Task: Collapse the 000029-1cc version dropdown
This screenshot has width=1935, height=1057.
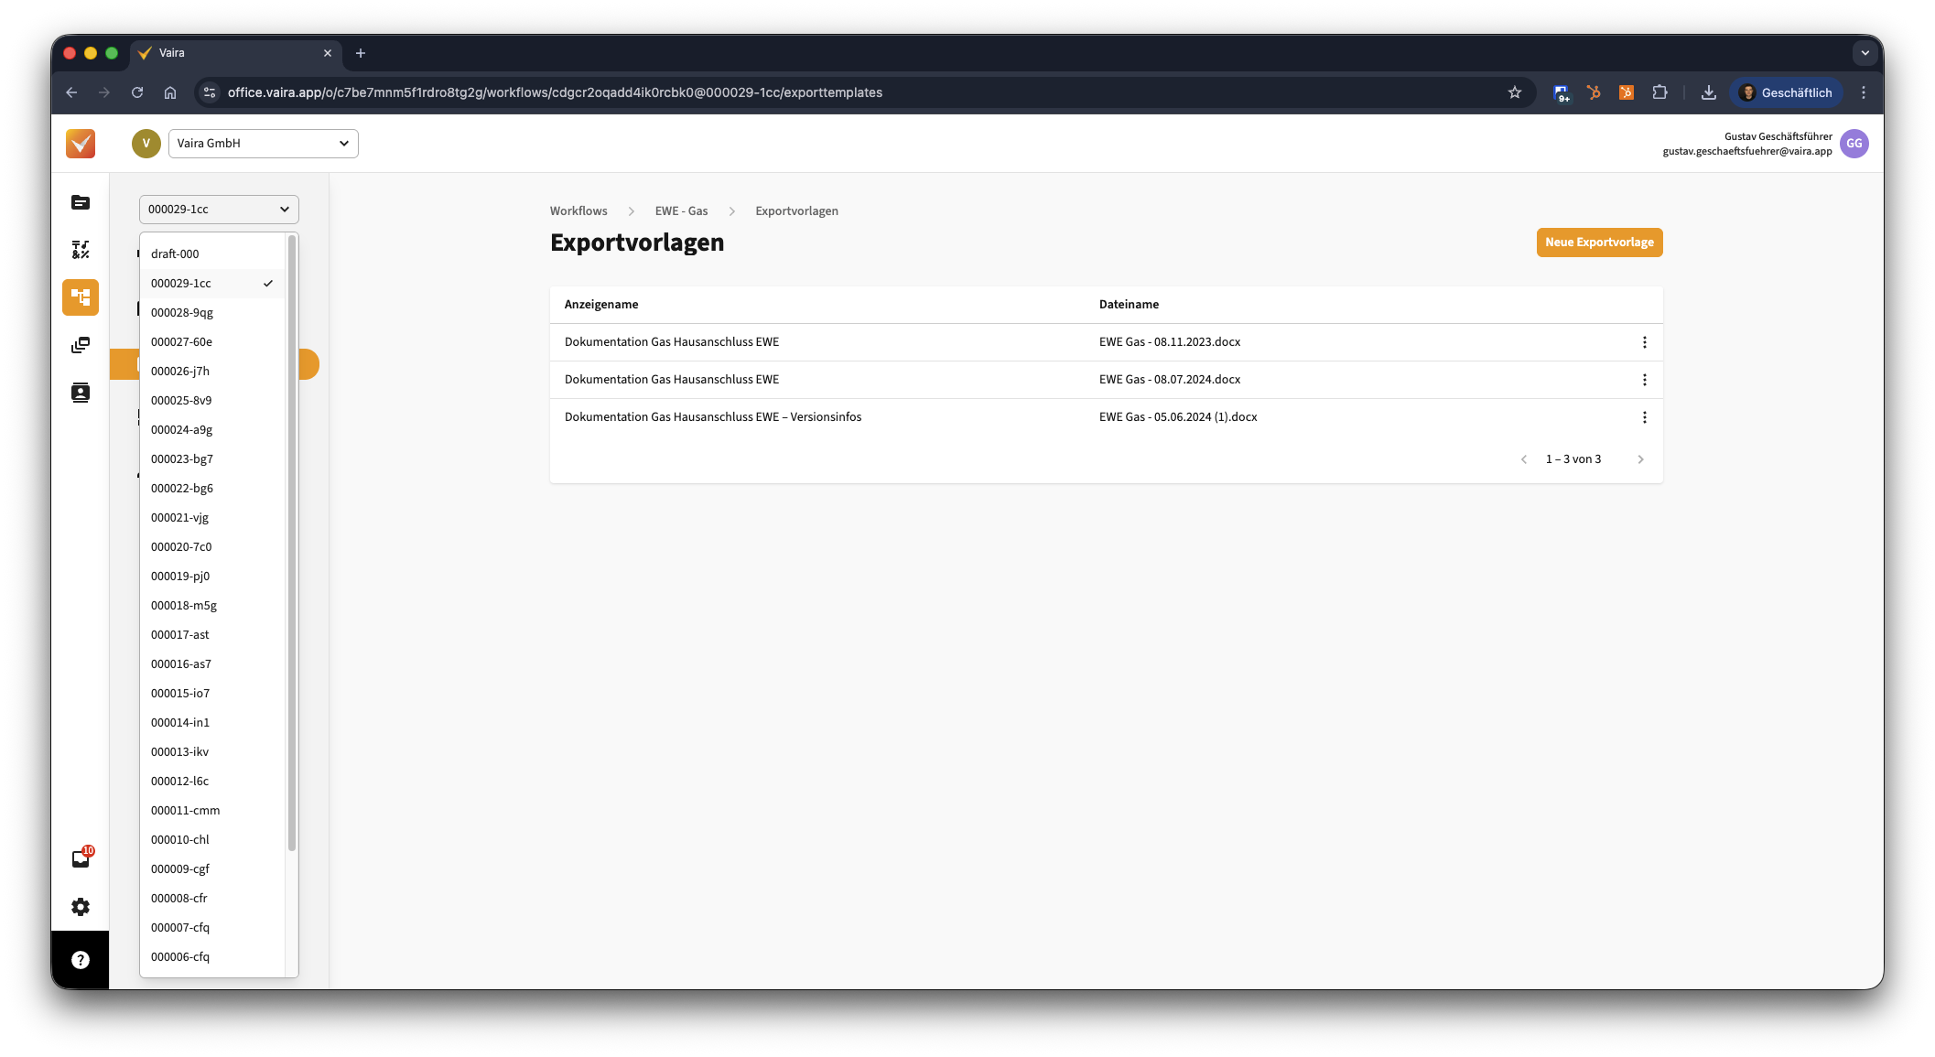Action: point(219,210)
